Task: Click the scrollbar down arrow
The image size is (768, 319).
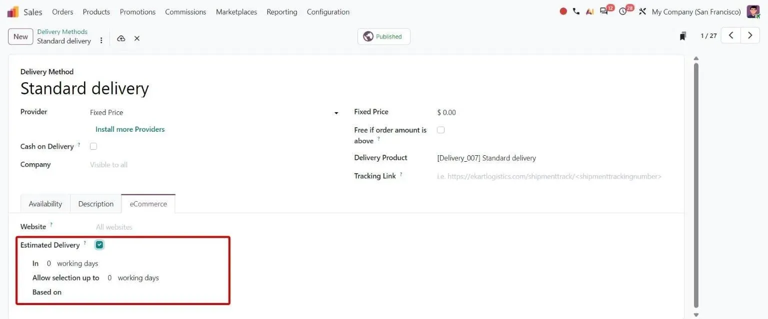Action: (x=696, y=315)
